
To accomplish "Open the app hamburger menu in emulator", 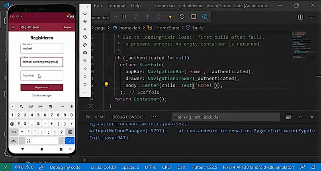I will pos(13,27).
